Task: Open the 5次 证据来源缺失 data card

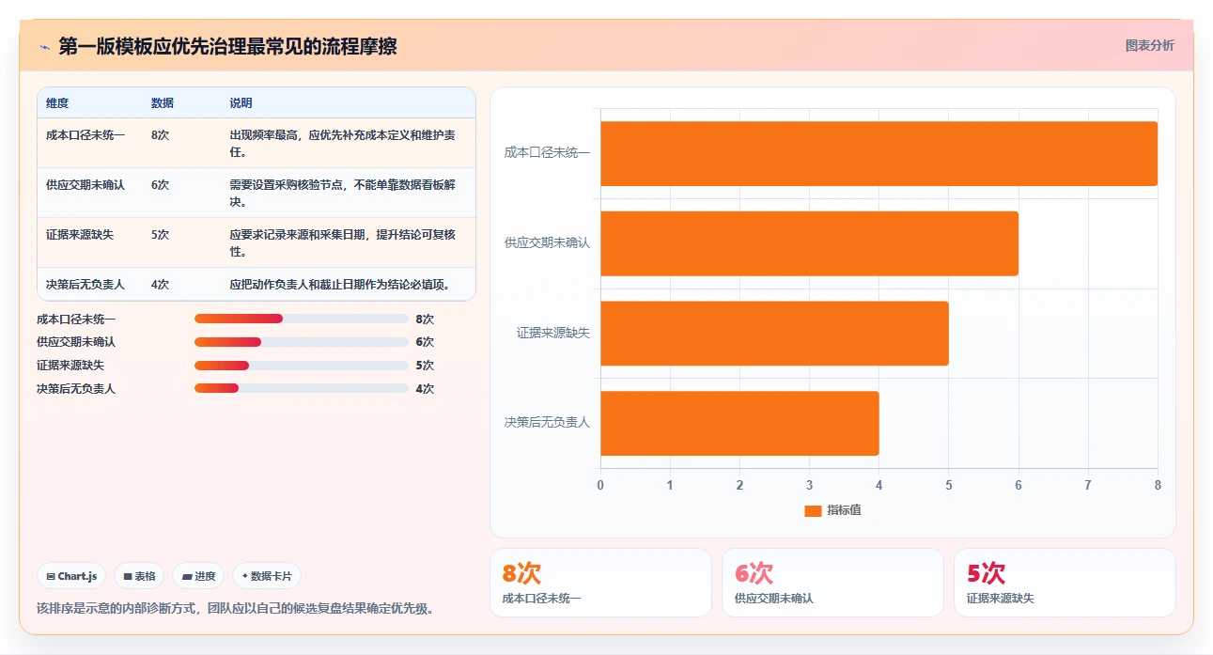Action: pyautogui.click(x=1065, y=583)
